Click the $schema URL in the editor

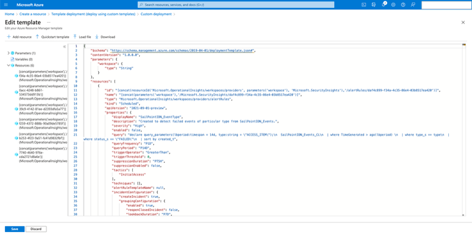pyautogui.click(x=183, y=50)
